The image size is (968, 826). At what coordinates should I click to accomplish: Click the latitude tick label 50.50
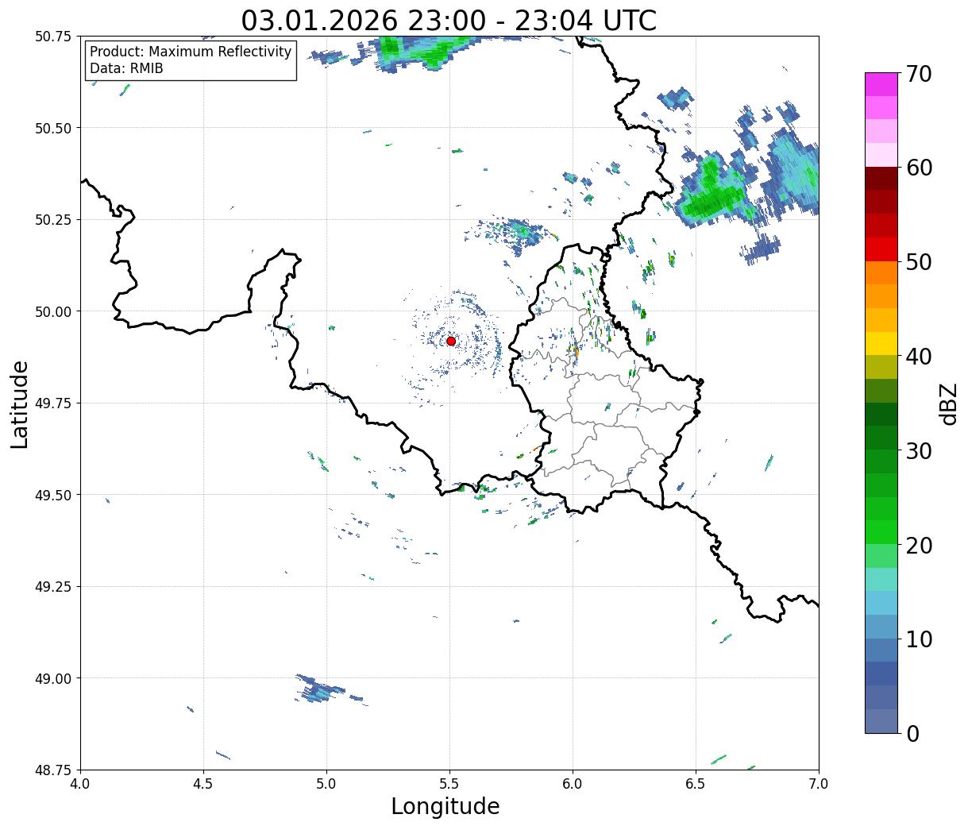pyautogui.click(x=53, y=128)
